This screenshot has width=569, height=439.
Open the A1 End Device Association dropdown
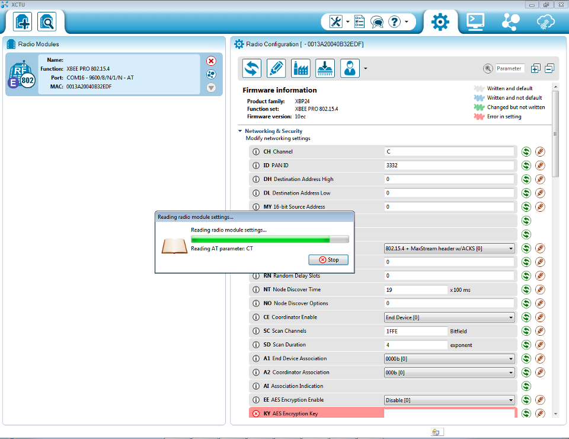pyautogui.click(x=449, y=359)
